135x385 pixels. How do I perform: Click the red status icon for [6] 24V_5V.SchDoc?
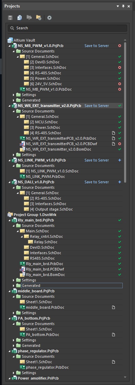point(120,84)
